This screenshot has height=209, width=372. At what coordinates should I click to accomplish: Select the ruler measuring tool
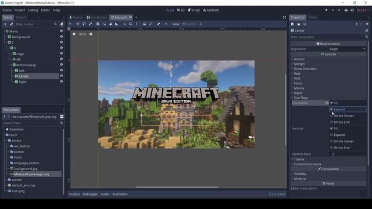tap(116, 24)
